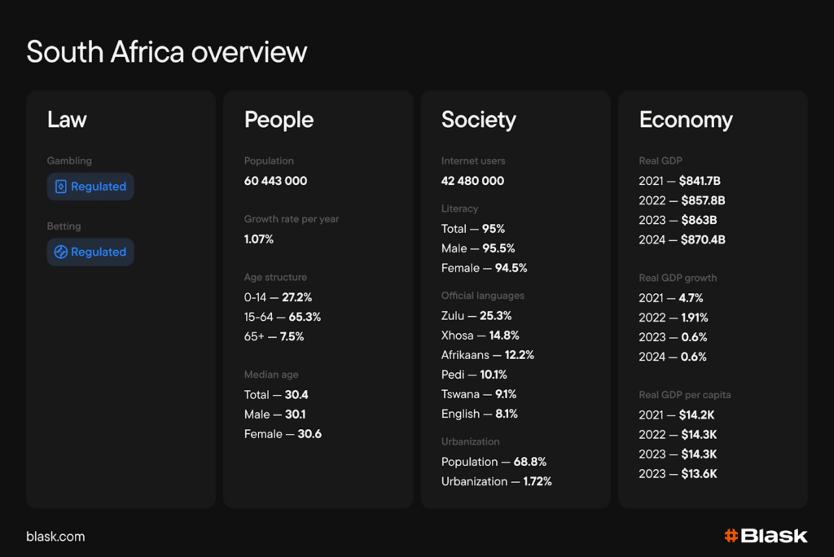Click the Zulu 25.3% language entry

476,316
